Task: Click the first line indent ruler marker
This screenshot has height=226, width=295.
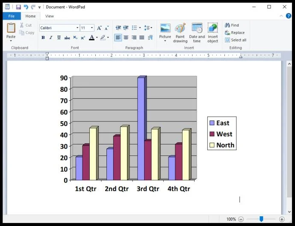Action: coord(47,54)
